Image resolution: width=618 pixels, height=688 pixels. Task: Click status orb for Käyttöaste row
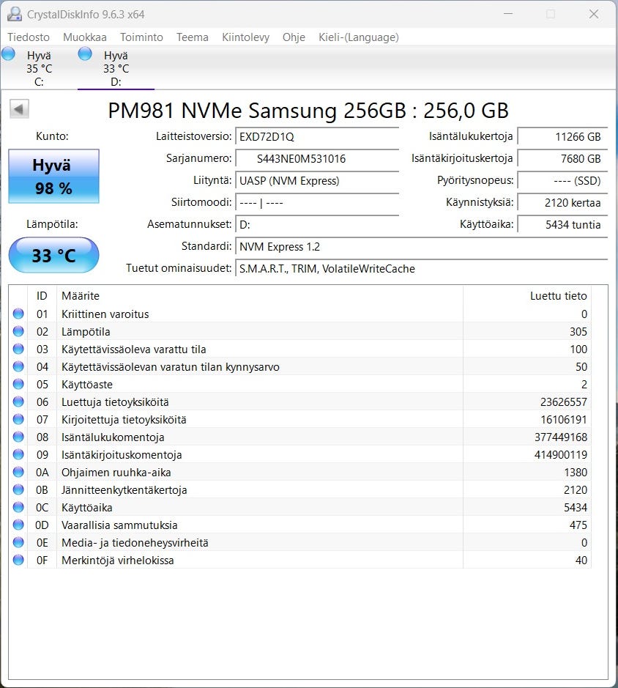tap(18, 384)
